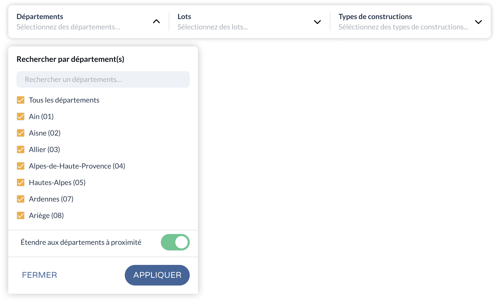This screenshot has height=302, width=496.
Task: Click Séléctionnez des types de constructions placeholder
Action: pos(403,27)
